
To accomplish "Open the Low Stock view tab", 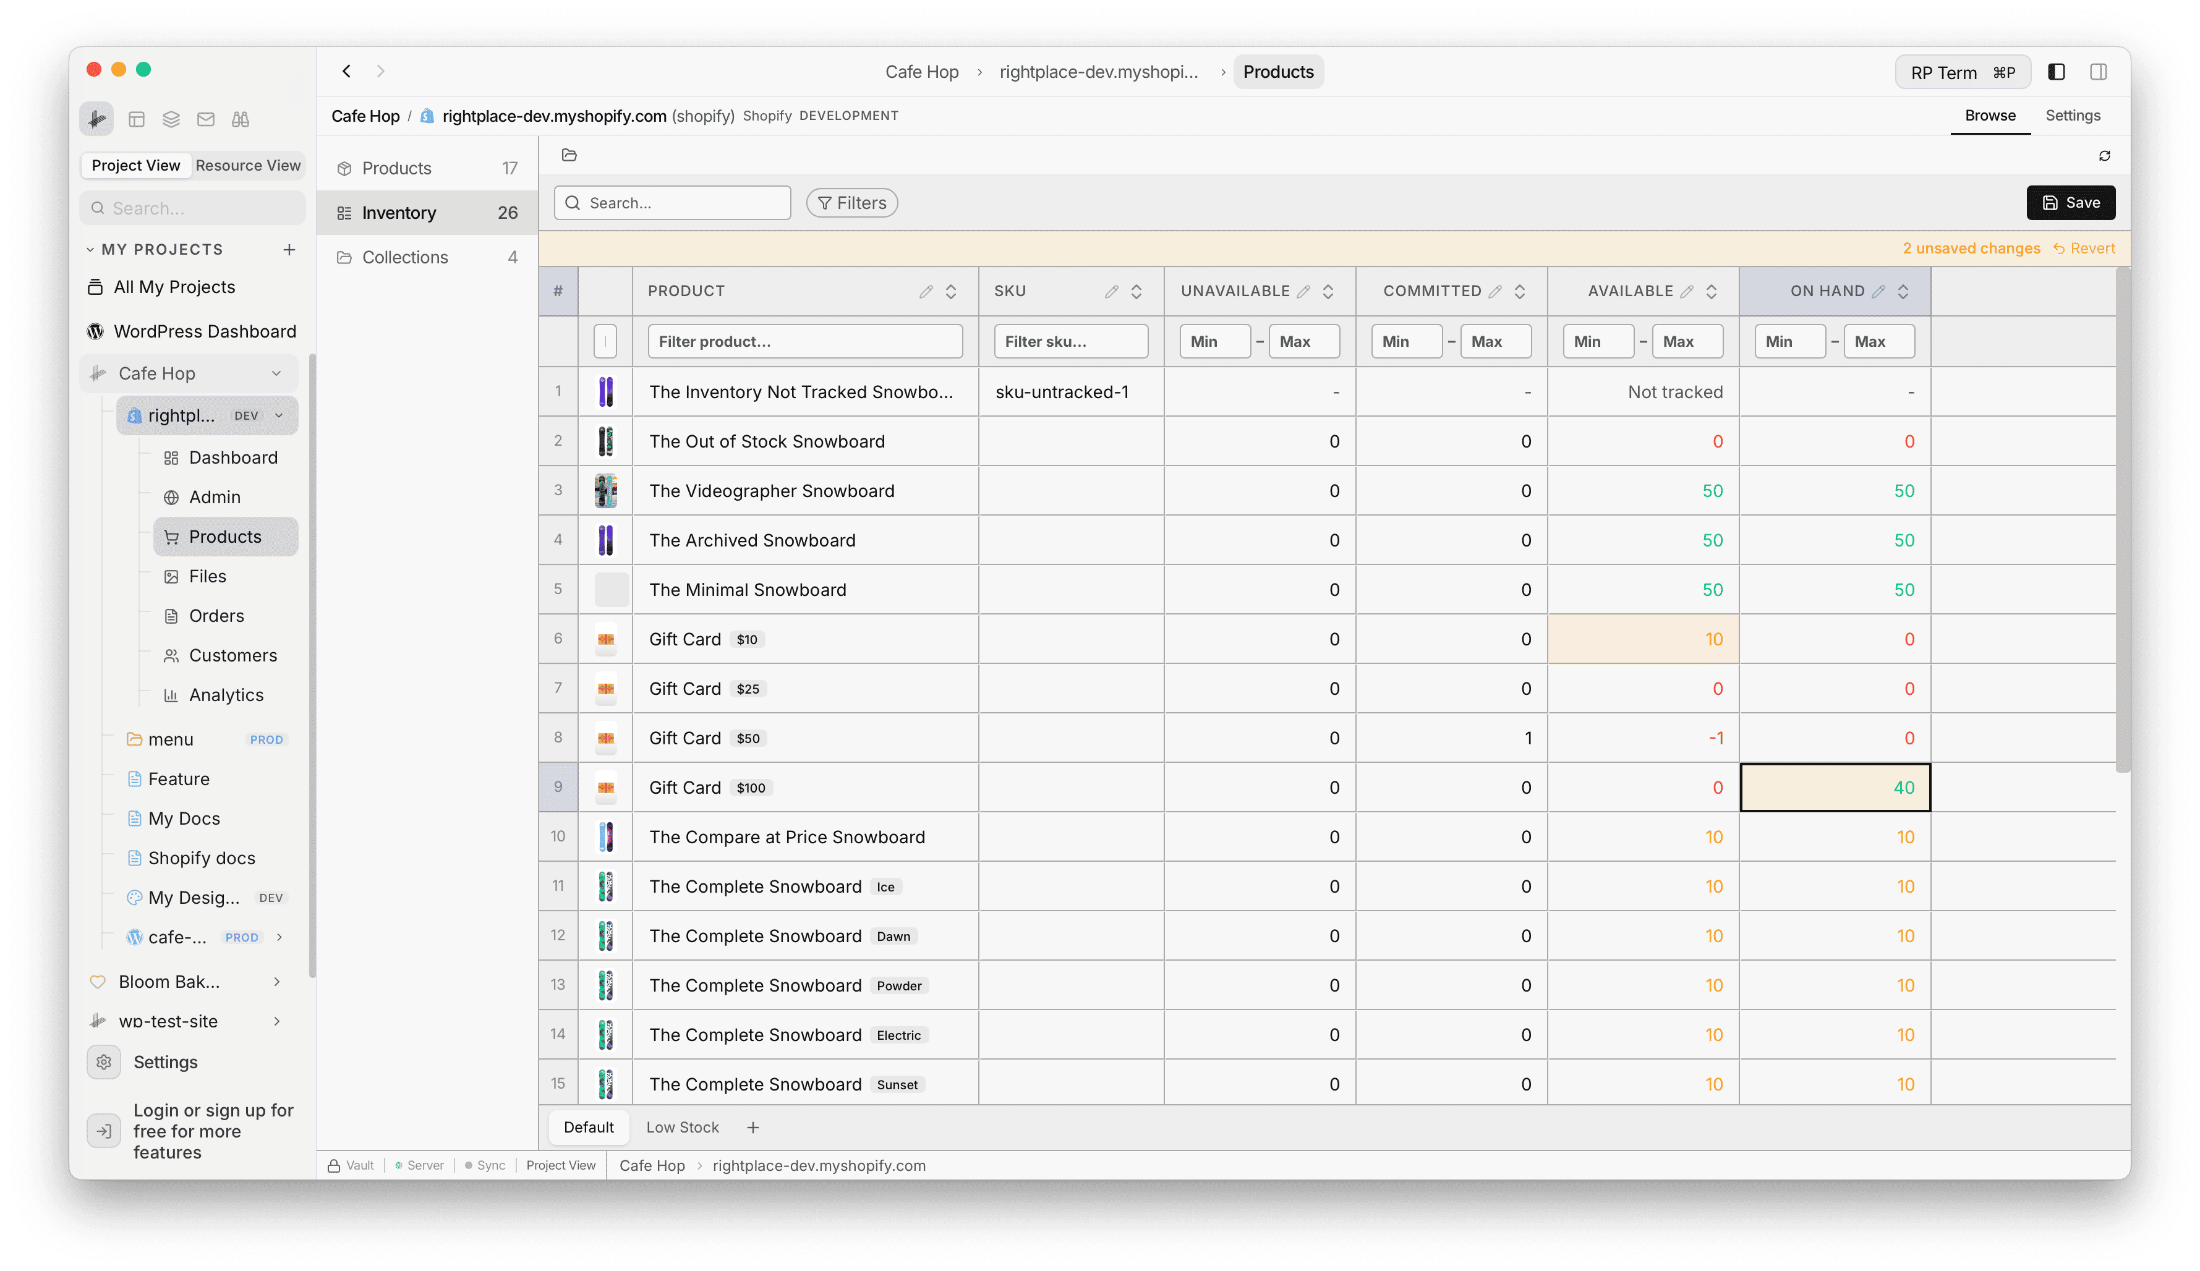I will pyautogui.click(x=682, y=1127).
